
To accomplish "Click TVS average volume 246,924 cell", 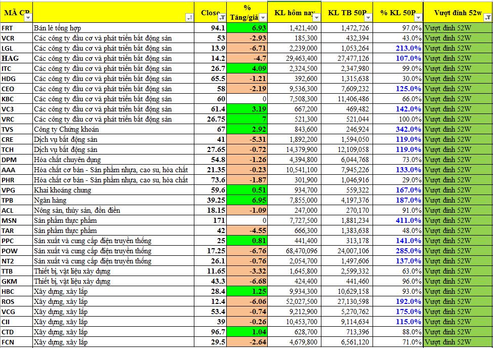I will [x=347, y=129].
